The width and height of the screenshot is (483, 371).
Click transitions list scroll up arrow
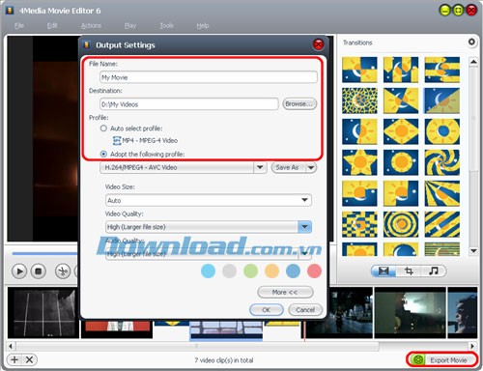473,62
